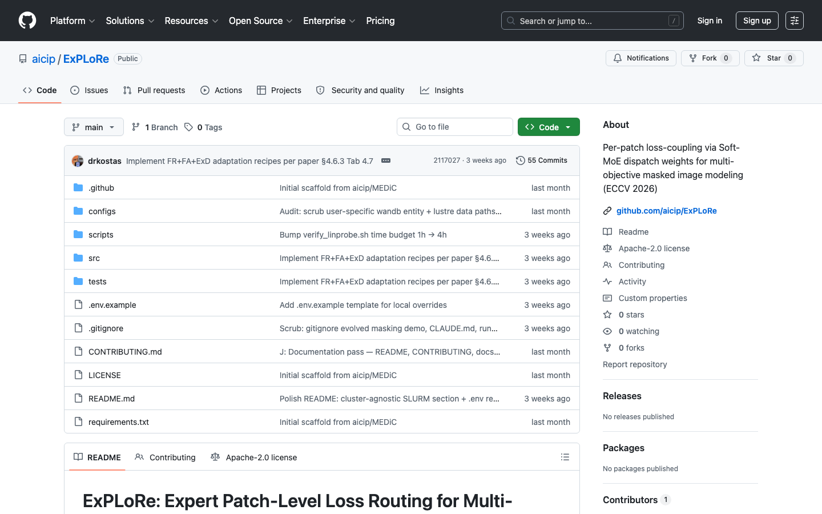Open the README outline list icon
Image resolution: width=822 pixels, height=514 pixels.
pyautogui.click(x=565, y=457)
